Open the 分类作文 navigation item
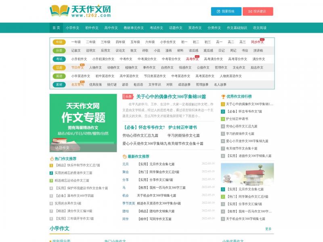This screenshot has height=242, width=323. click(x=214, y=28)
